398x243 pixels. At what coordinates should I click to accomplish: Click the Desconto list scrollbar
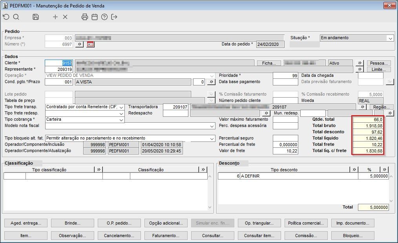(x=391, y=189)
